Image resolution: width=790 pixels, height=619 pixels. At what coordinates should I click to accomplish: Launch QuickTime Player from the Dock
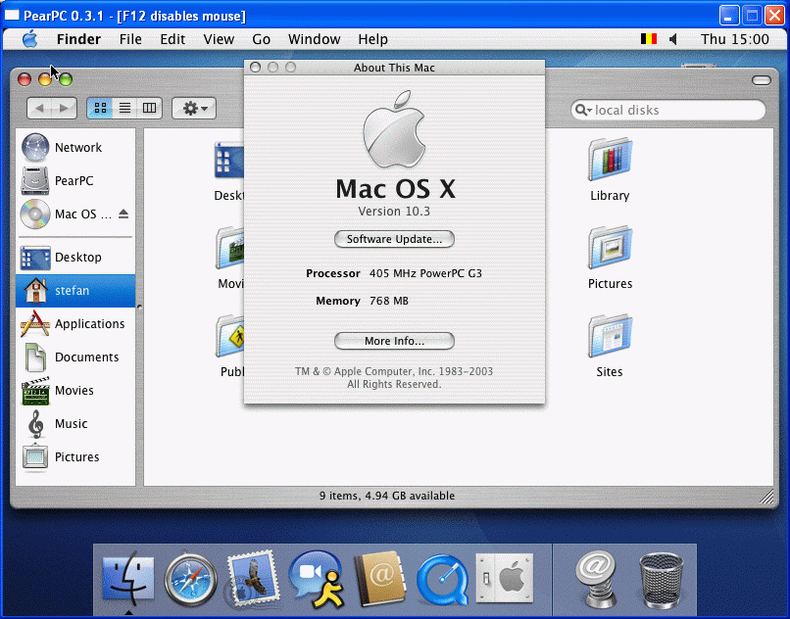coord(442,579)
